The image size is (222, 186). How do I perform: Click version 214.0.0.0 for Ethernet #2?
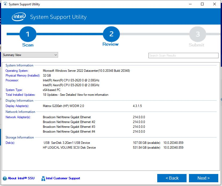pos(139,122)
